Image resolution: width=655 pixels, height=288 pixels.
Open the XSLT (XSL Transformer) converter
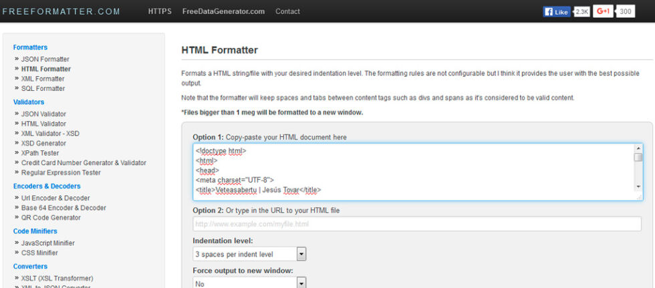click(57, 278)
